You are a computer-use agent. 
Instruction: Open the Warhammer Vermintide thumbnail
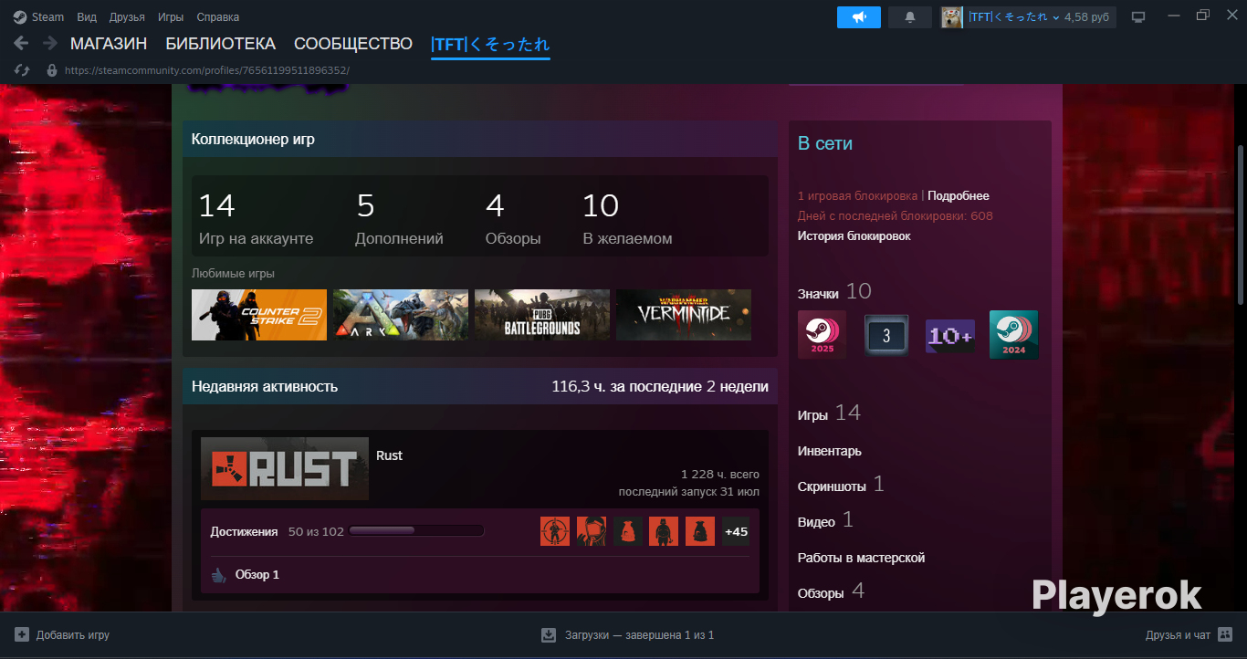click(684, 315)
